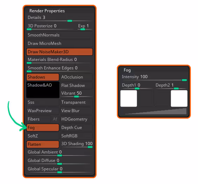Pick the white swatch under Depth1

click(129, 98)
